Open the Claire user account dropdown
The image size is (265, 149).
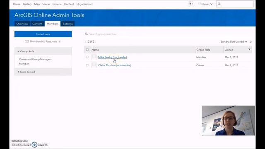[205, 4]
